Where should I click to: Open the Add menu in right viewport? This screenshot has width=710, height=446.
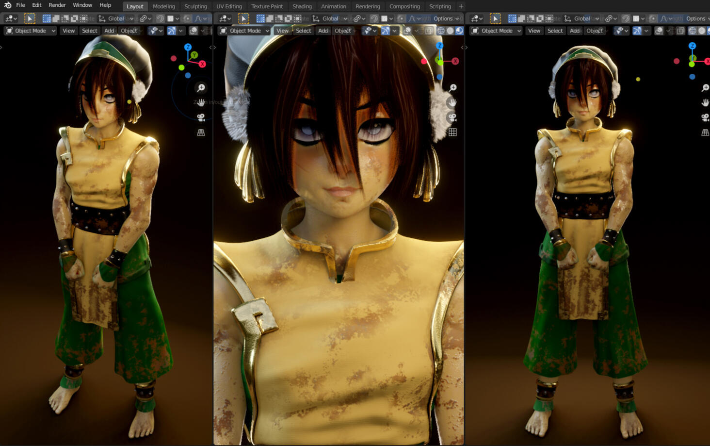(x=574, y=31)
